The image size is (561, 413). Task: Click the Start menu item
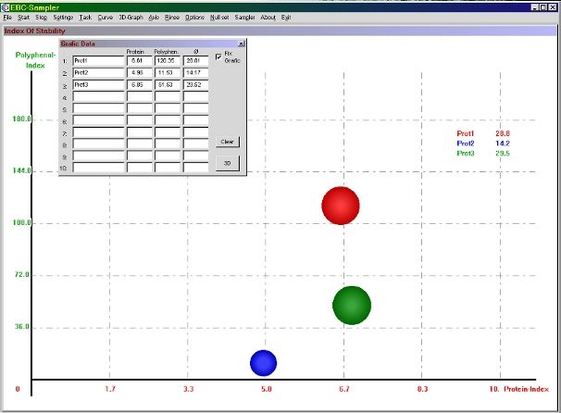point(24,18)
